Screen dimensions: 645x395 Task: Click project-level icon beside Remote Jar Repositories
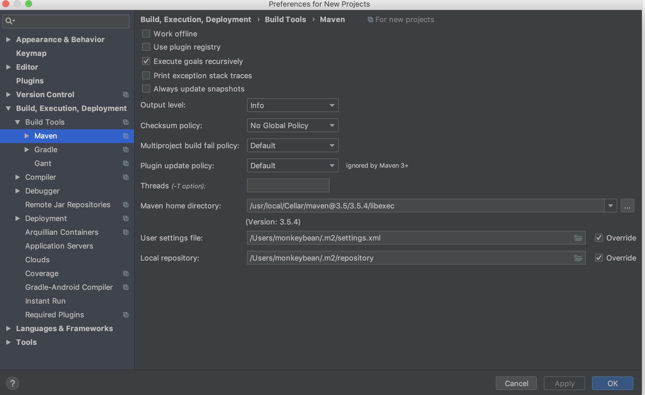coord(126,205)
